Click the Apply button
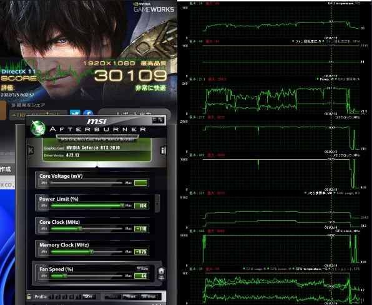The width and height of the screenshot is (372, 305). tap(113, 297)
